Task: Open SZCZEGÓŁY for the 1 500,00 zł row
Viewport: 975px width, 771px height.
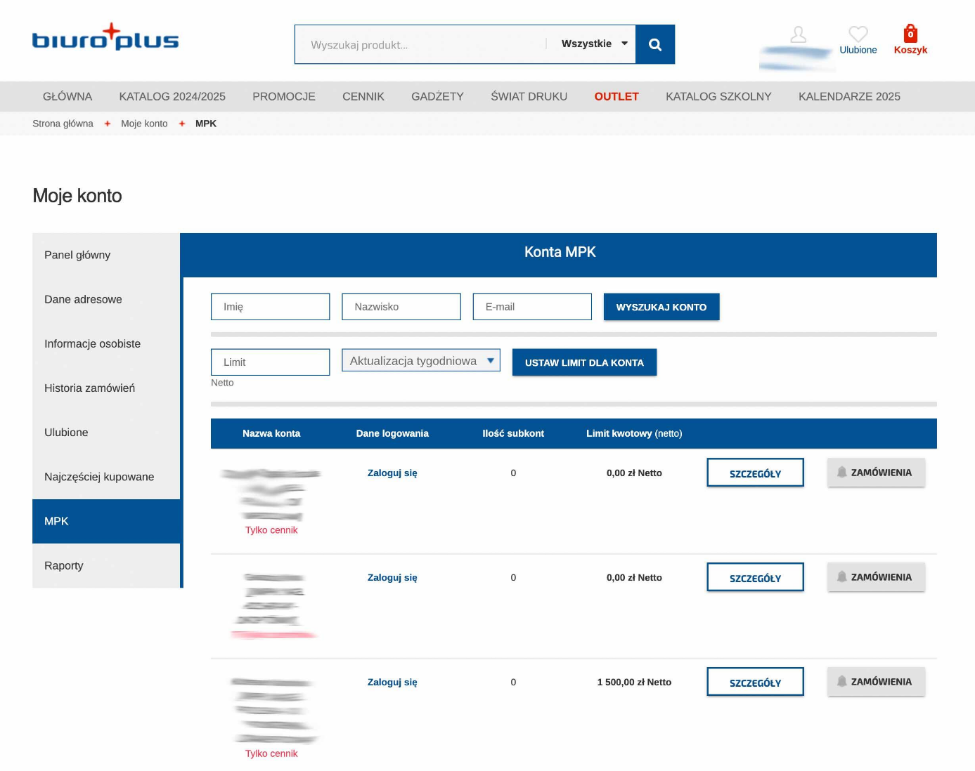Action: point(755,682)
